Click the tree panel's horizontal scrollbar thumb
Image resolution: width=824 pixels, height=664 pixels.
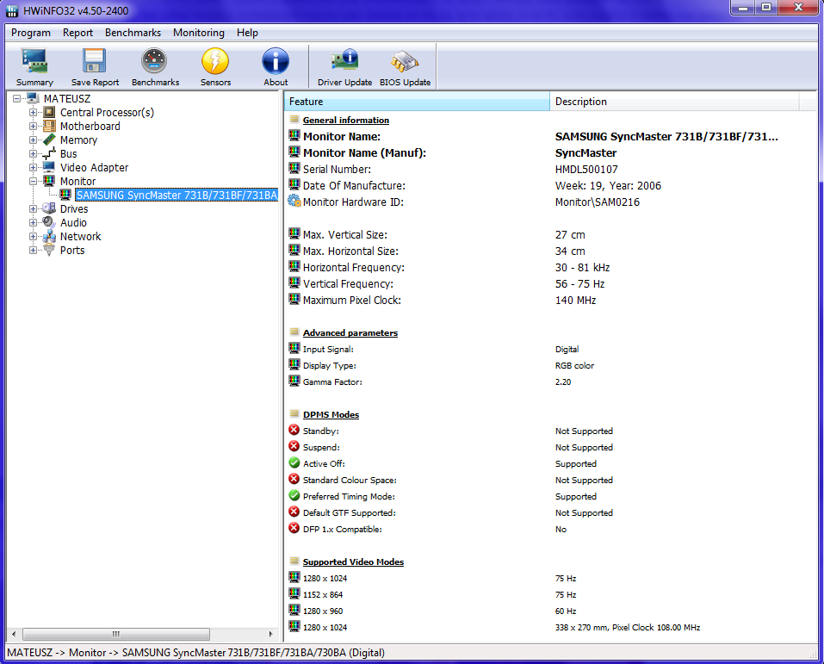point(115,634)
